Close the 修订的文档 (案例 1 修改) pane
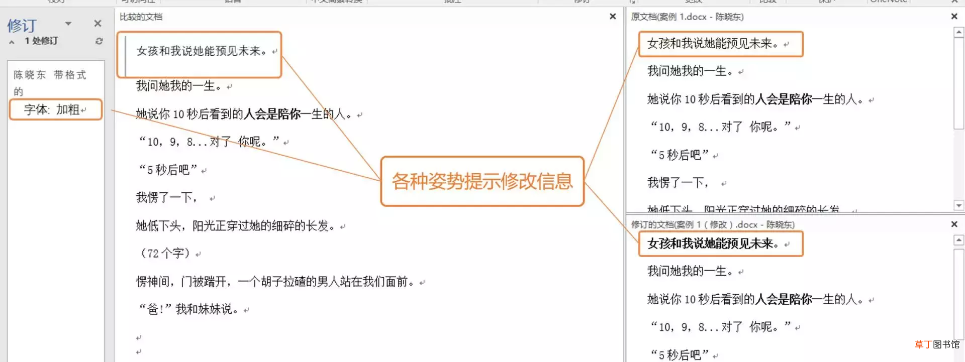 tap(954, 224)
